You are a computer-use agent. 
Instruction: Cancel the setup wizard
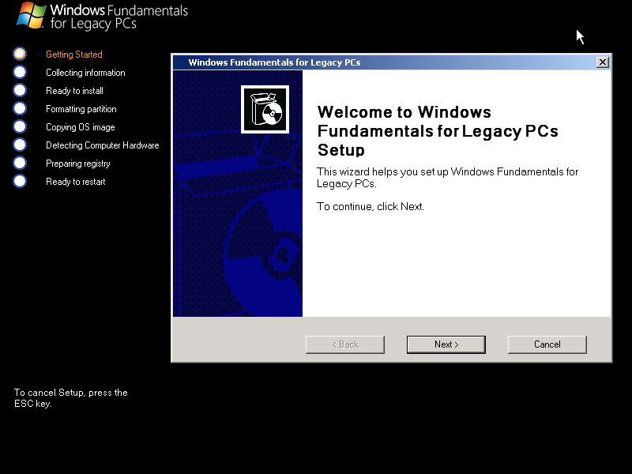547,344
